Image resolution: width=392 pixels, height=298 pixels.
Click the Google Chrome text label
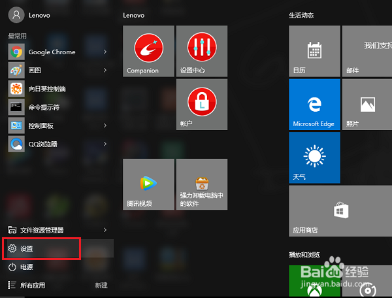click(x=52, y=52)
